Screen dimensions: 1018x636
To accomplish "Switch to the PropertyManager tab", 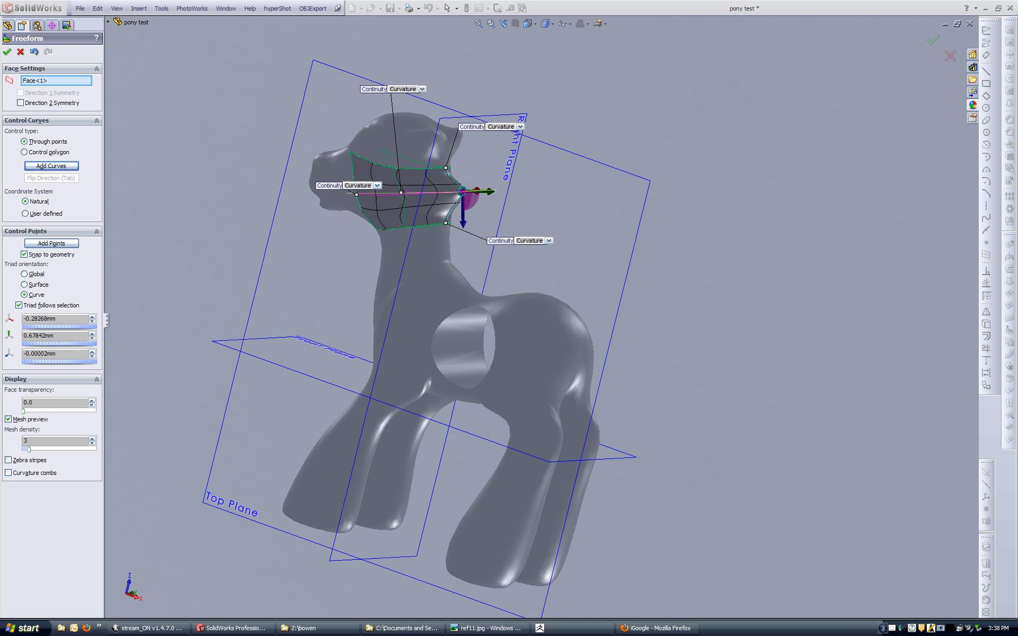I will point(22,25).
